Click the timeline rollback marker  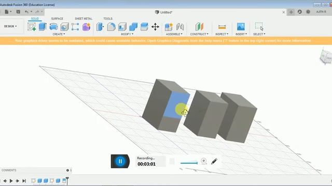tap(67, 180)
